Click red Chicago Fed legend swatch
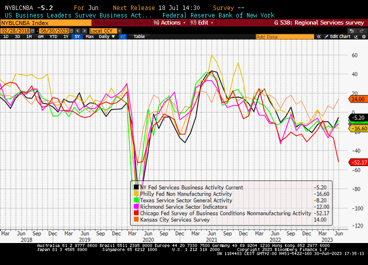368x265 pixels. (x=136, y=213)
